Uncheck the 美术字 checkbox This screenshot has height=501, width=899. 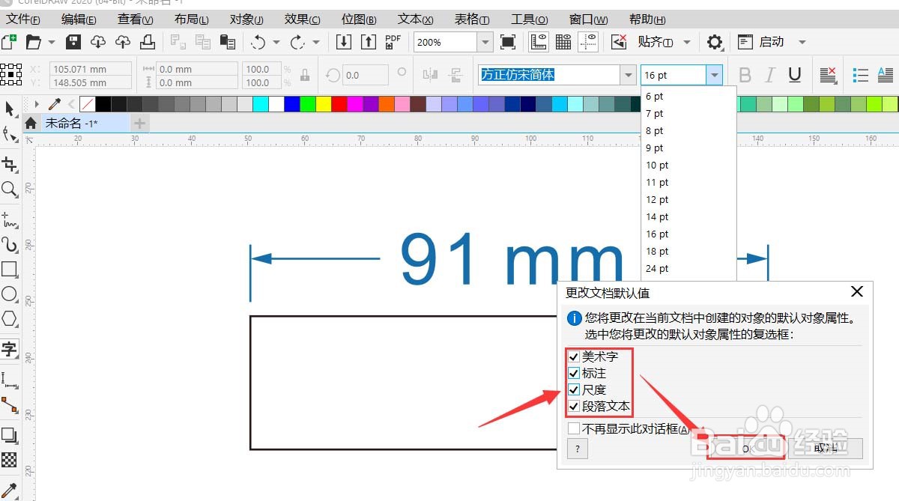(574, 356)
